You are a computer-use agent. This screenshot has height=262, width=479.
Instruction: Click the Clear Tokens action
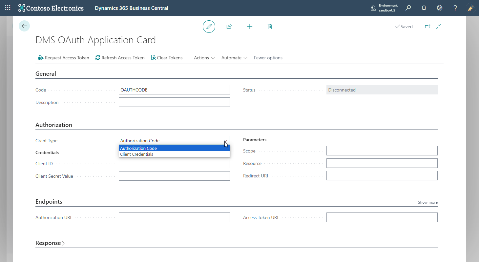tap(167, 58)
